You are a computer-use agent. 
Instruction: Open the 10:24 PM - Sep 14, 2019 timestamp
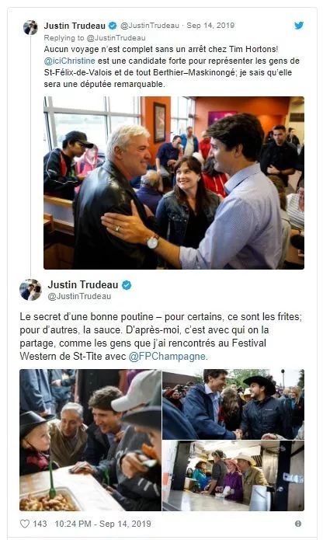102,524
